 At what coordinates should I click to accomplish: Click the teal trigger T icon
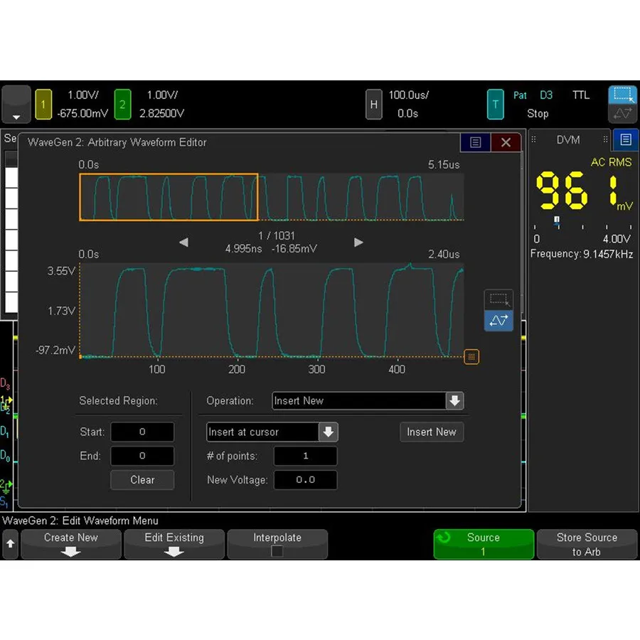[x=495, y=104]
